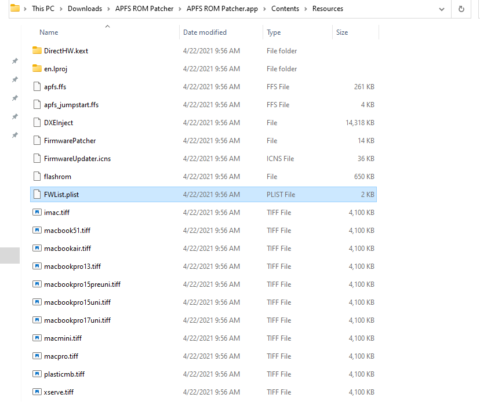Select the FirmwarePatcher file name
This screenshot has height=405, width=480.
(x=70, y=141)
